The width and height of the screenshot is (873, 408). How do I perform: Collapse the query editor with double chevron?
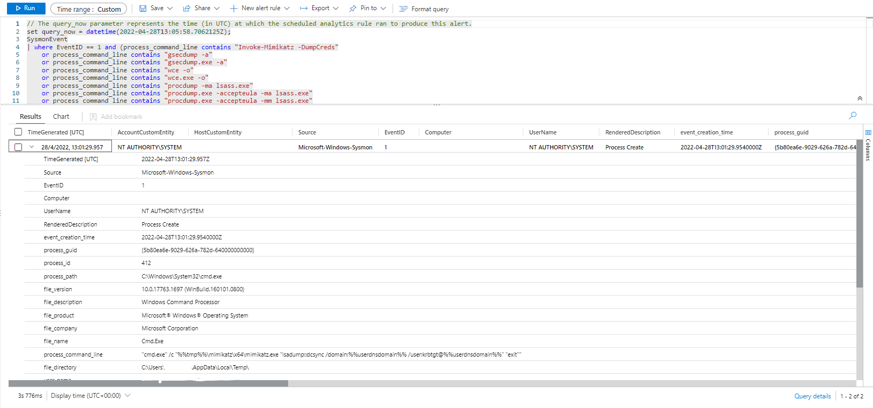tap(860, 99)
